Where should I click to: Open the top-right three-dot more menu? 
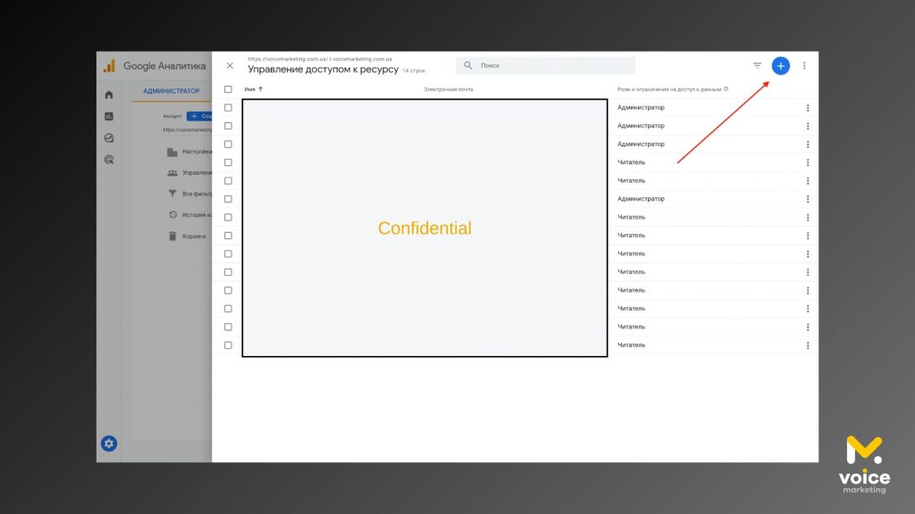tap(803, 65)
